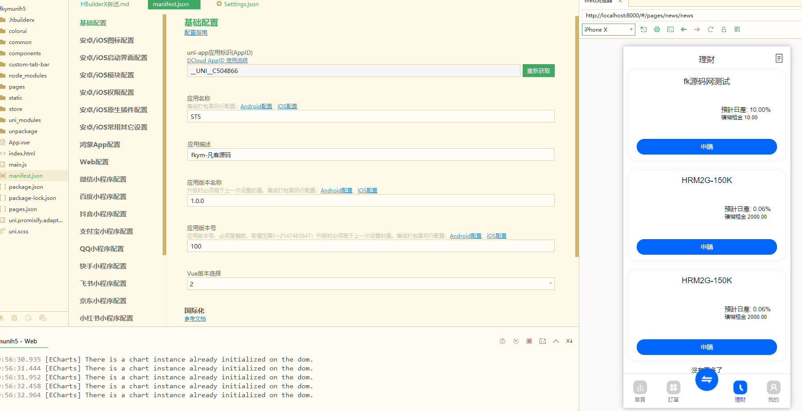The width and height of the screenshot is (802, 411).
Task: Click the browser refresh icon
Action: (x=710, y=29)
